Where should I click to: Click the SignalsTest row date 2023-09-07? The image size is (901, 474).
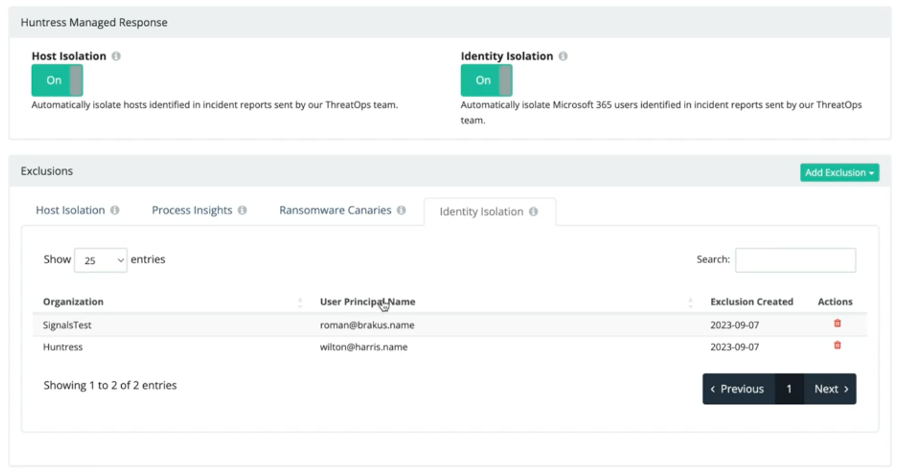734,325
